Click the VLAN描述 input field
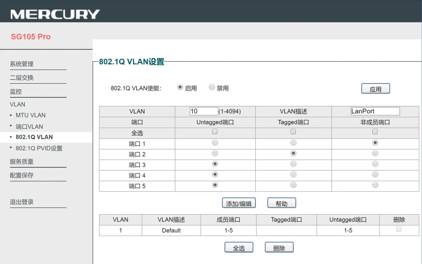This screenshot has height=264, width=422. (x=375, y=111)
